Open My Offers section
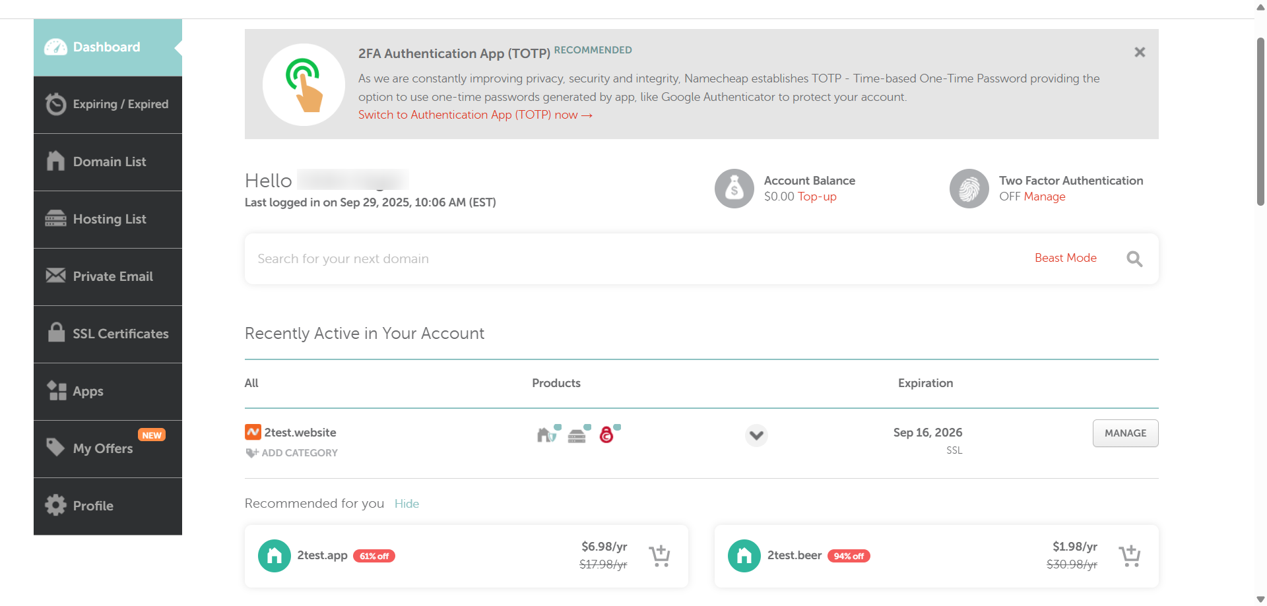The height and width of the screenshot is (606, 1267). (108, 449)
